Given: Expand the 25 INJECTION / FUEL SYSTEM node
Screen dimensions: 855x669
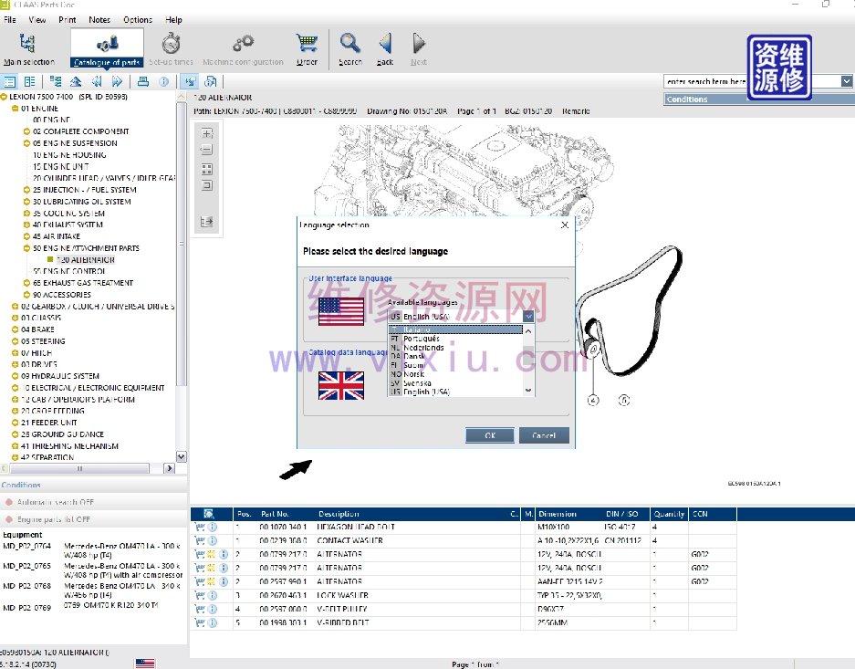Looking at the screenshot, I should point(26,190).
